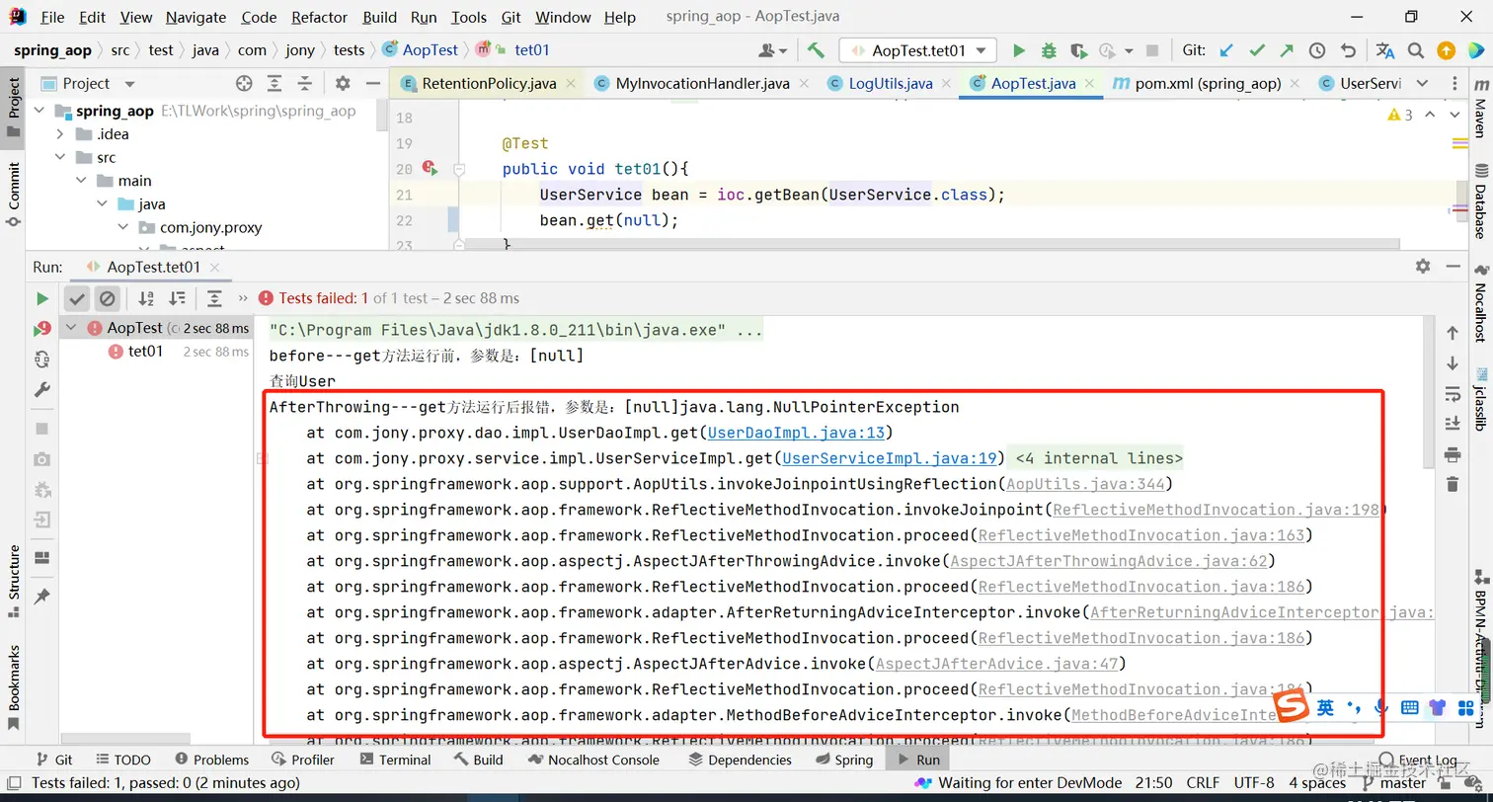Git push arrow icon
The width and height of the screenshot is (1493, 802).
[1287, 50]
